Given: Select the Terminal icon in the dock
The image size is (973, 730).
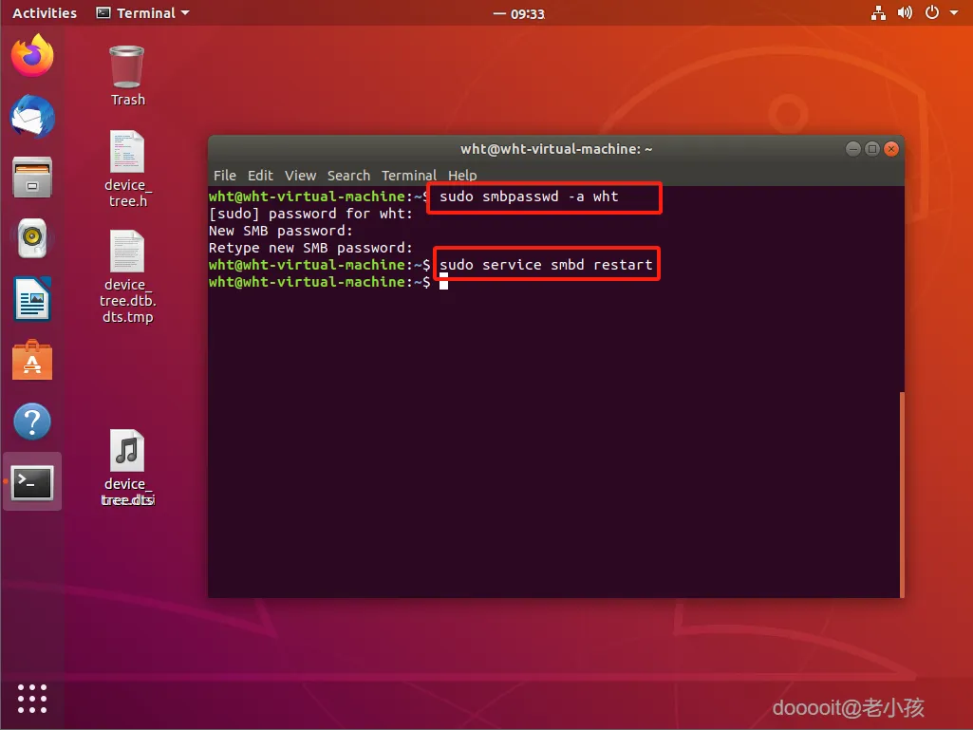Looking at the screenshot, I should pyautogui.click(x=32, y=482).
